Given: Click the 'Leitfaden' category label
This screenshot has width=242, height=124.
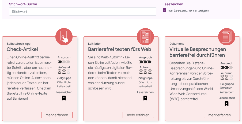Looking at the screenshot, I should 95,44.
